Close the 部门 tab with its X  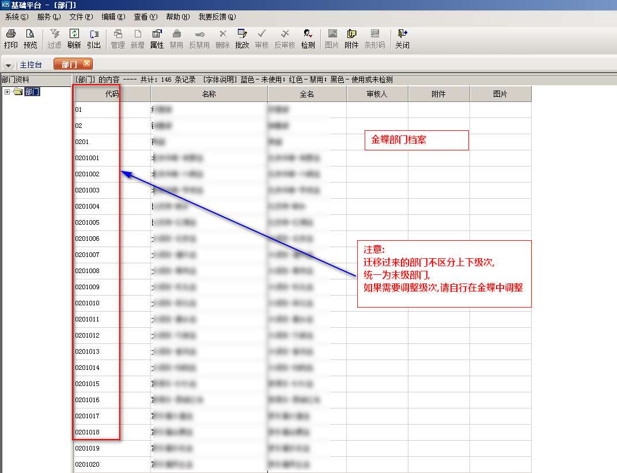tap(86, 63)
